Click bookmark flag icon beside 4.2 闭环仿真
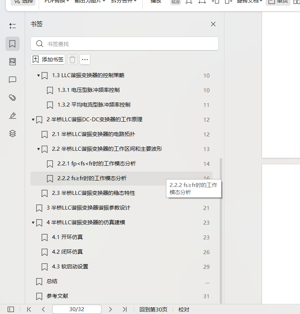 point(44,252)
